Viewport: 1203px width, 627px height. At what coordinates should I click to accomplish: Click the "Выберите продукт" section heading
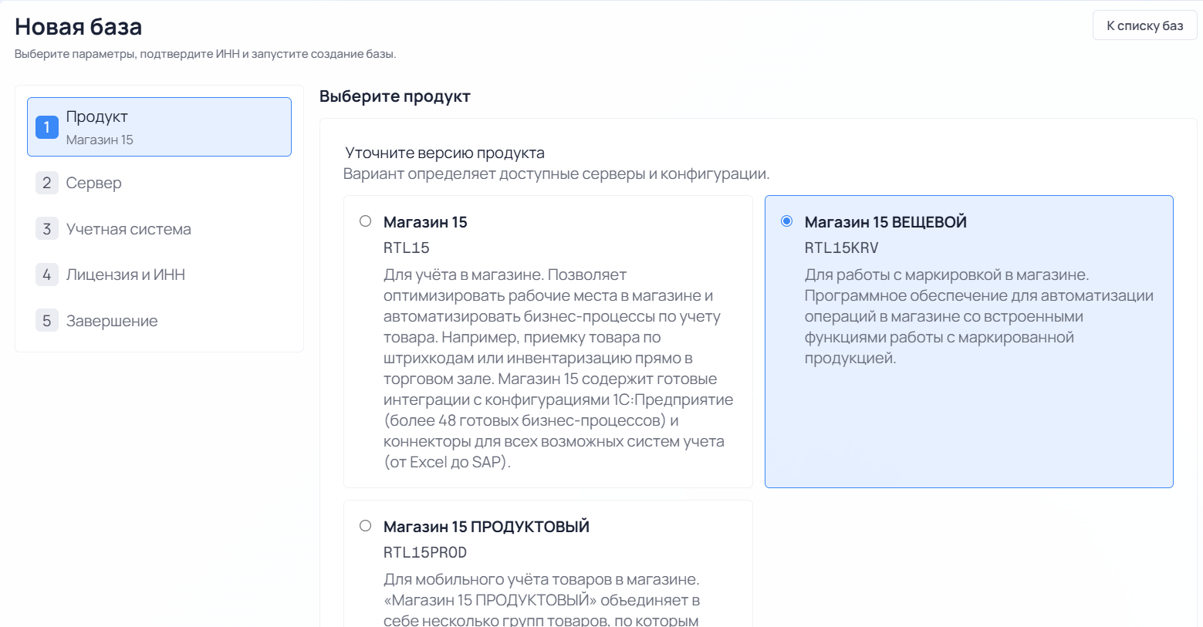pos(395,96)
